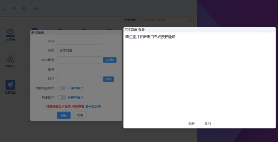The height and width of the screenshot is (142, 278).
Task: Toggle the 加强版回收站 switch
Action: coord(62,88)
